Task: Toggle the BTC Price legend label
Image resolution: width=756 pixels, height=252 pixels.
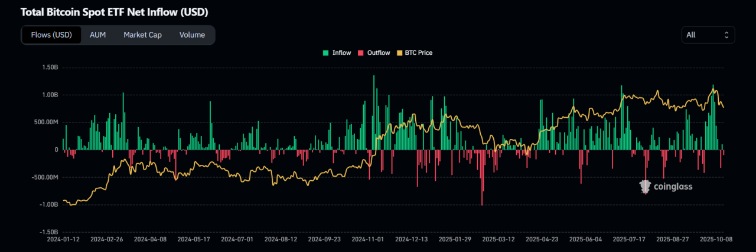Action: click(x=418, y=53)
